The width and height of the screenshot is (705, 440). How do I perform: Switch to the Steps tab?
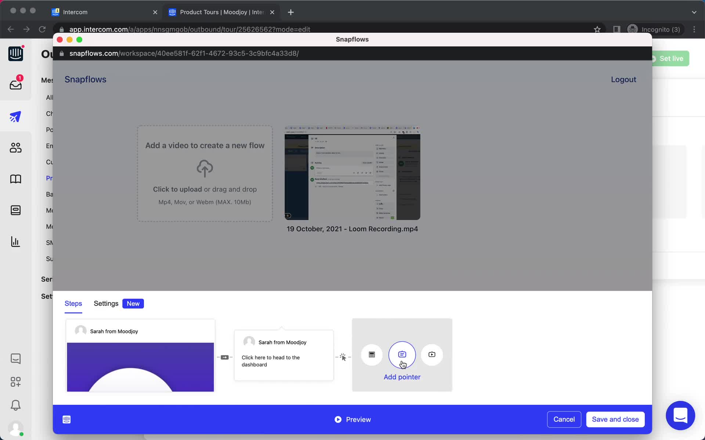click(73, 303)
